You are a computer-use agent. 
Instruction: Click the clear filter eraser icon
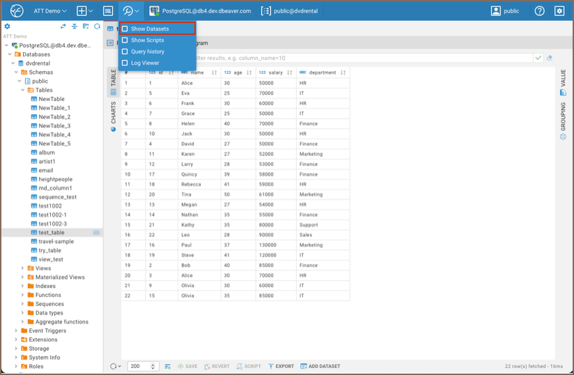(x=550, y=58)
